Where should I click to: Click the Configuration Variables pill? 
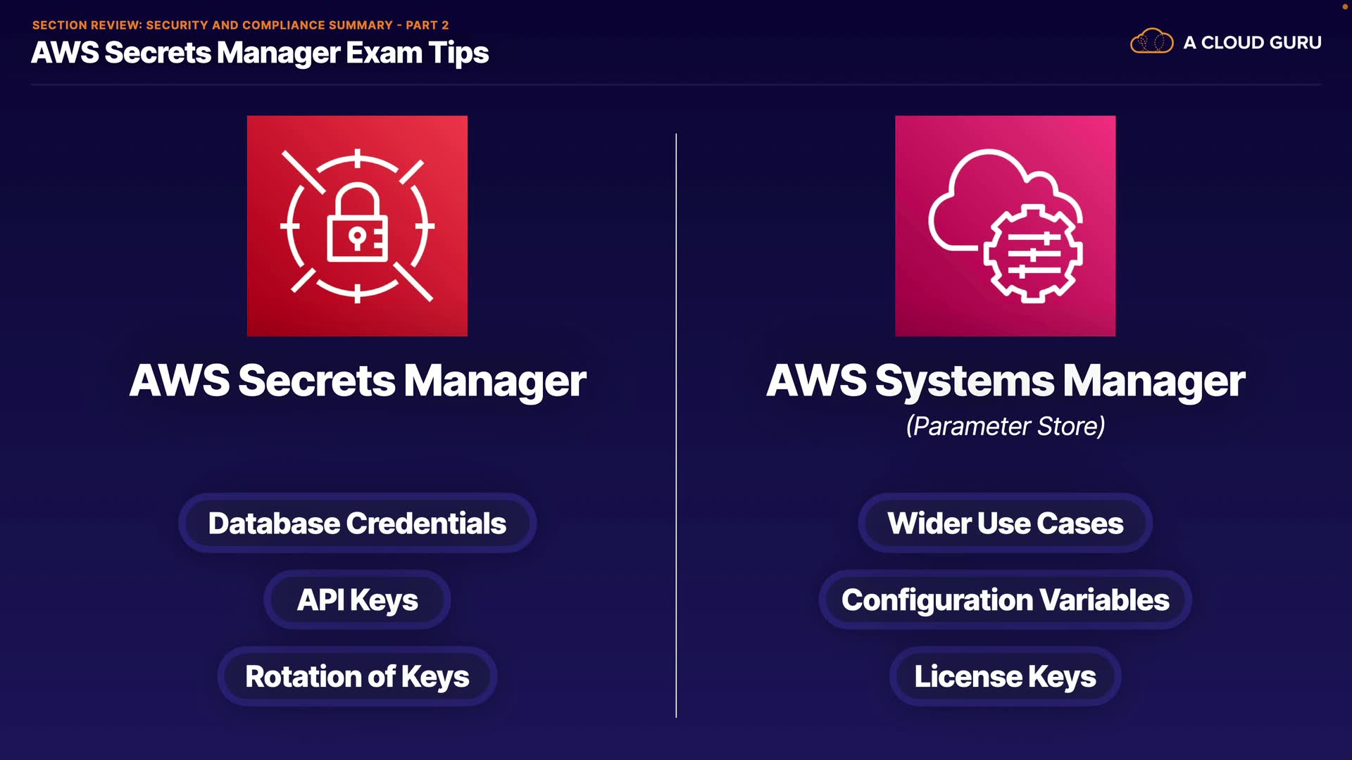1005,600
